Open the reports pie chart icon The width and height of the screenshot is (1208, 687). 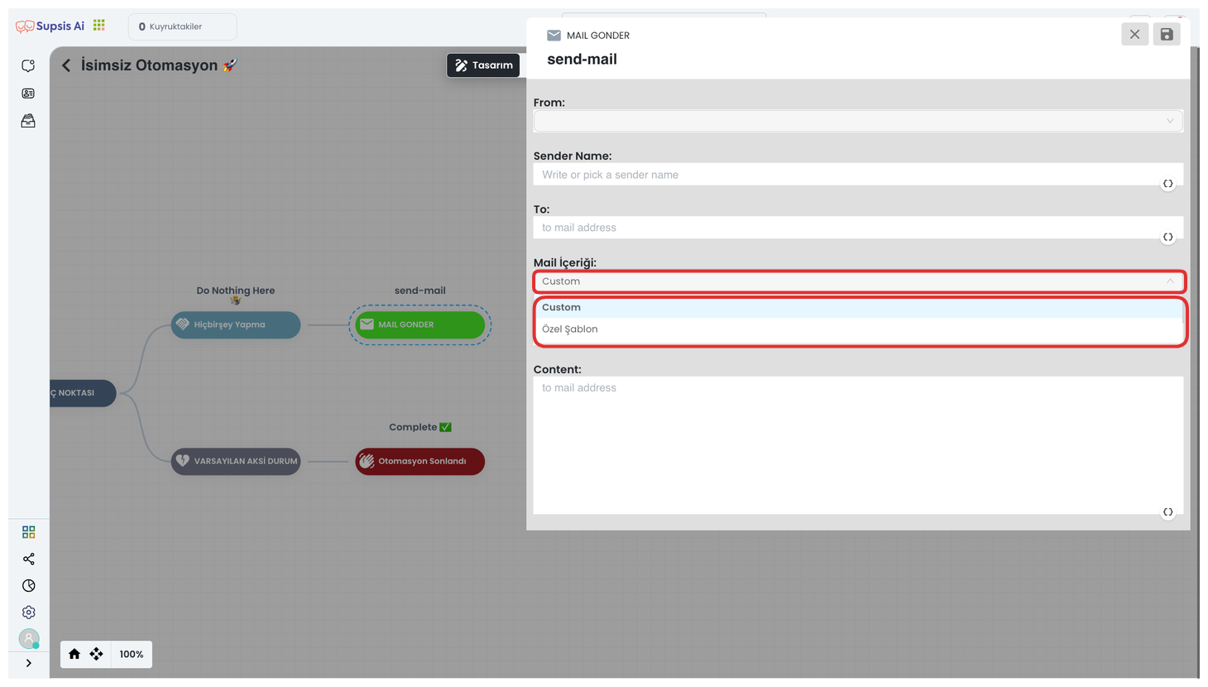pos(29,585)
